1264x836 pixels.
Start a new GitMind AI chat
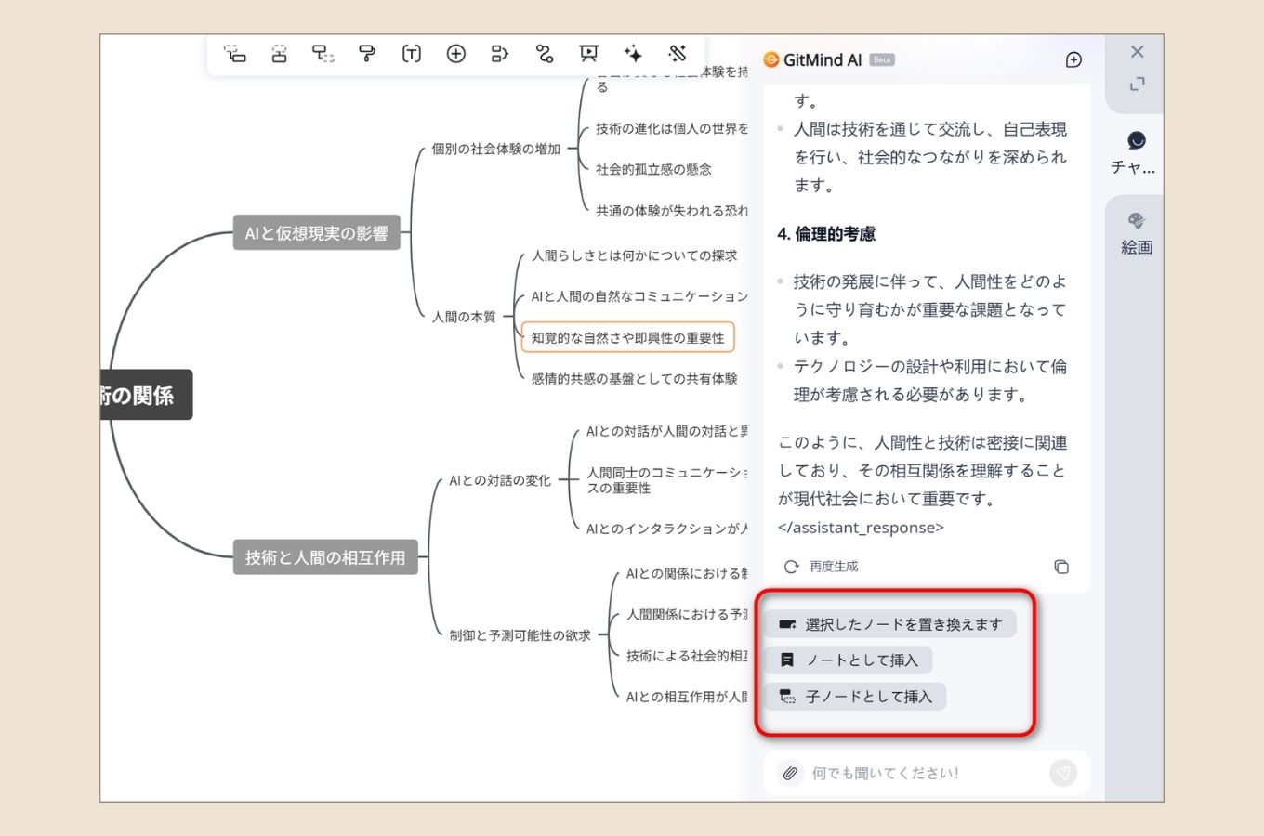1073,60
